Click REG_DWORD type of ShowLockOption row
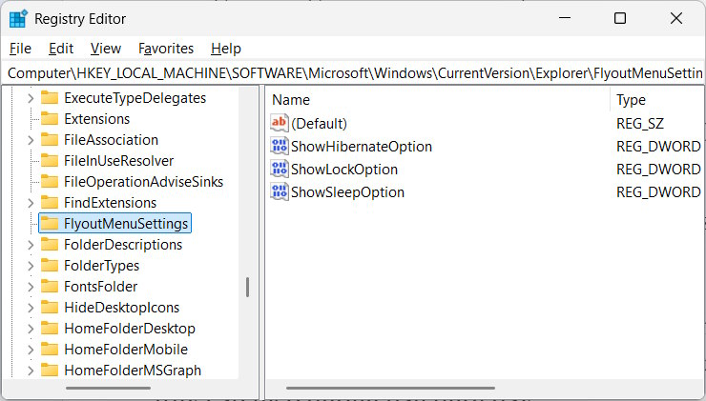 click(x=658, y=170)
